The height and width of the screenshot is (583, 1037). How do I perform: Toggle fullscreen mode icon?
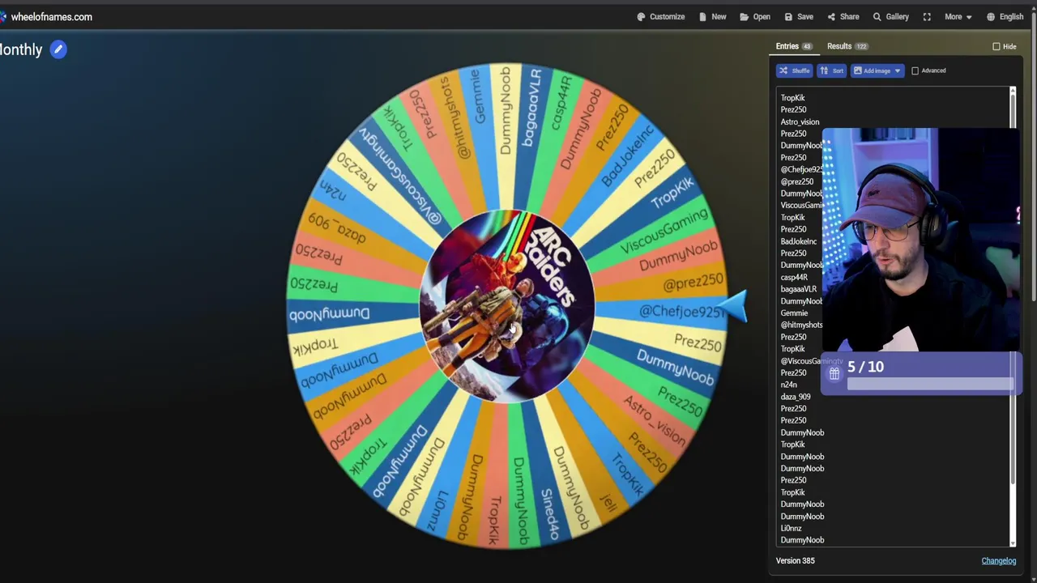click(x=927, y=16)
